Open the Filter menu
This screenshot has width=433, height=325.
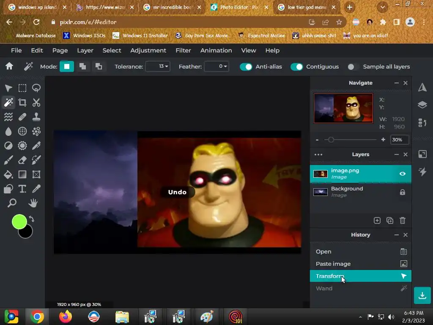pyautogui.click(x=184, y=51)
